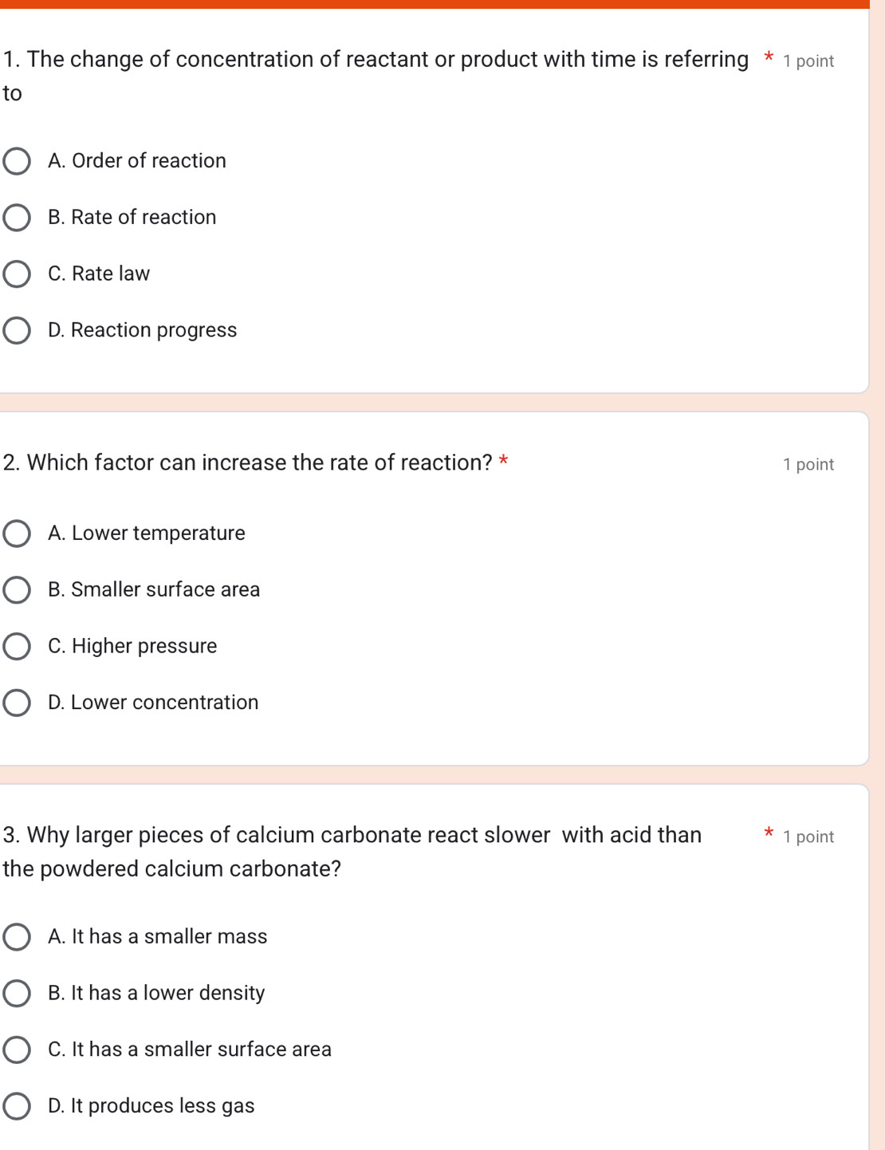Viewport: 885px width, 1150px height.
Task: Pick the C. Rate law option
Action: pyautogui.click(x=17, y=274)
